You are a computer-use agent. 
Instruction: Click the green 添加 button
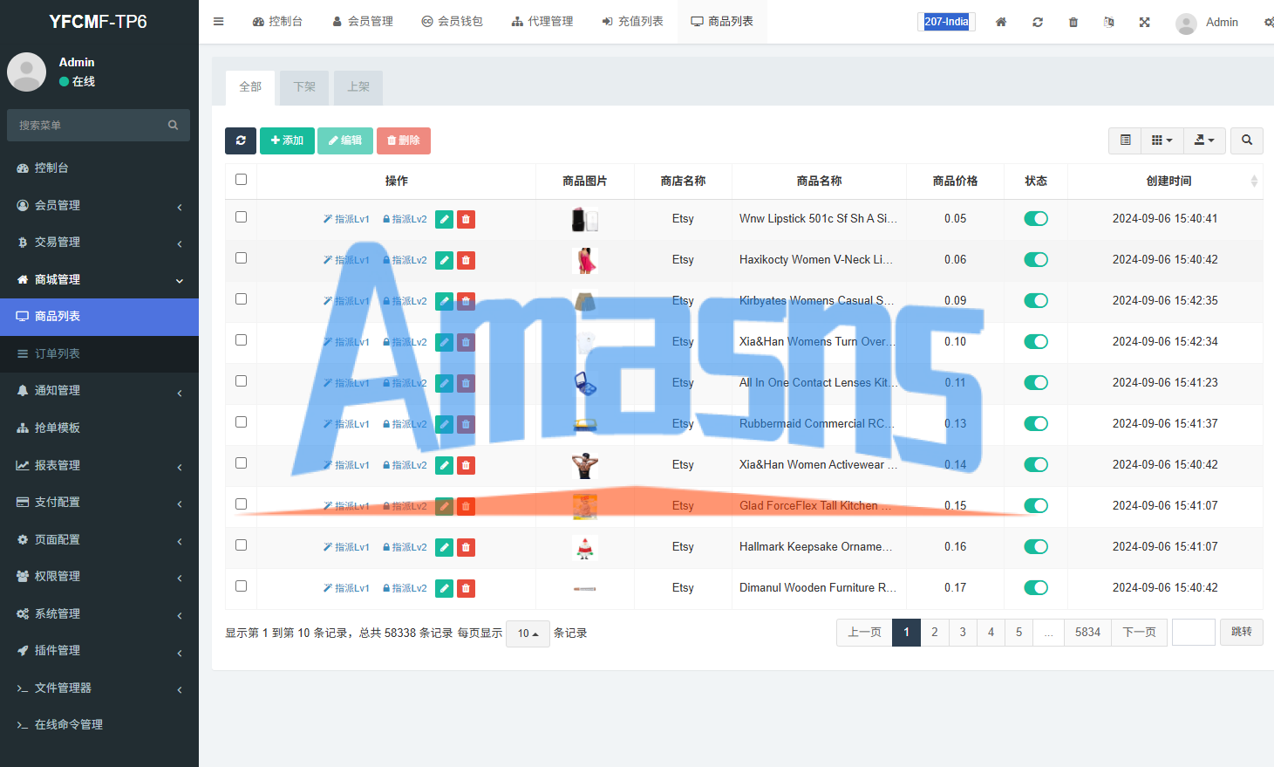click(x=287, y=140)
